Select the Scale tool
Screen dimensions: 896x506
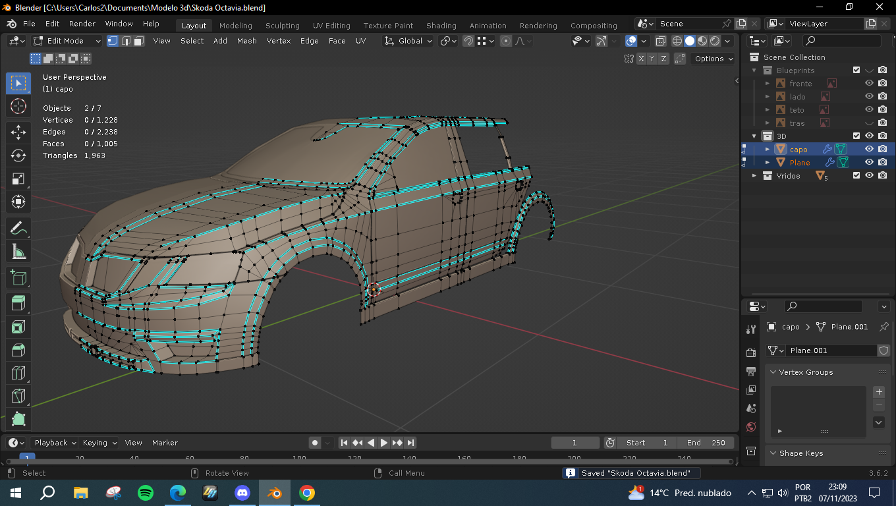(18, 179)
